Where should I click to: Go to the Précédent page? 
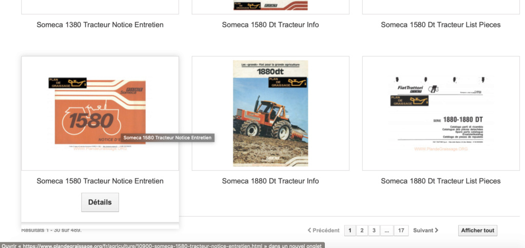click(x=323, y=230)
